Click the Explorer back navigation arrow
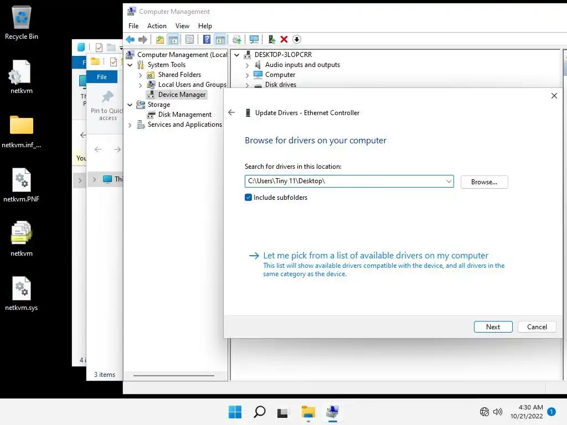The height and width of the screenshot is (425, 567). tap(98, 149)
